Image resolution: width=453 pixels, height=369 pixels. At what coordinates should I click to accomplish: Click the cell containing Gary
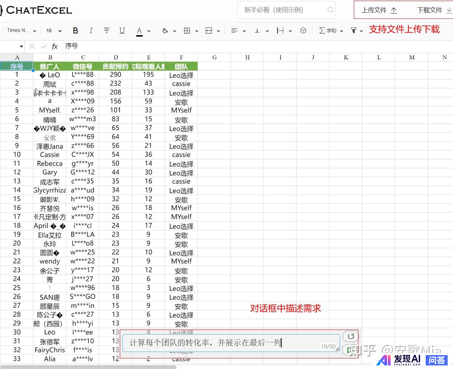pos(50,173)
